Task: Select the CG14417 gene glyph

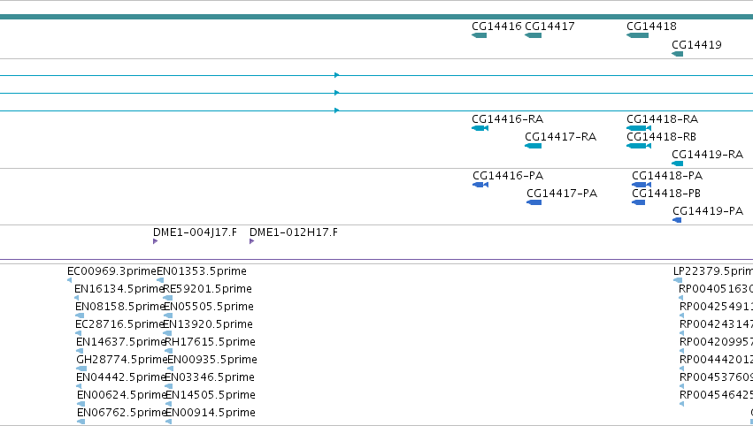Action: click(533, 35)
